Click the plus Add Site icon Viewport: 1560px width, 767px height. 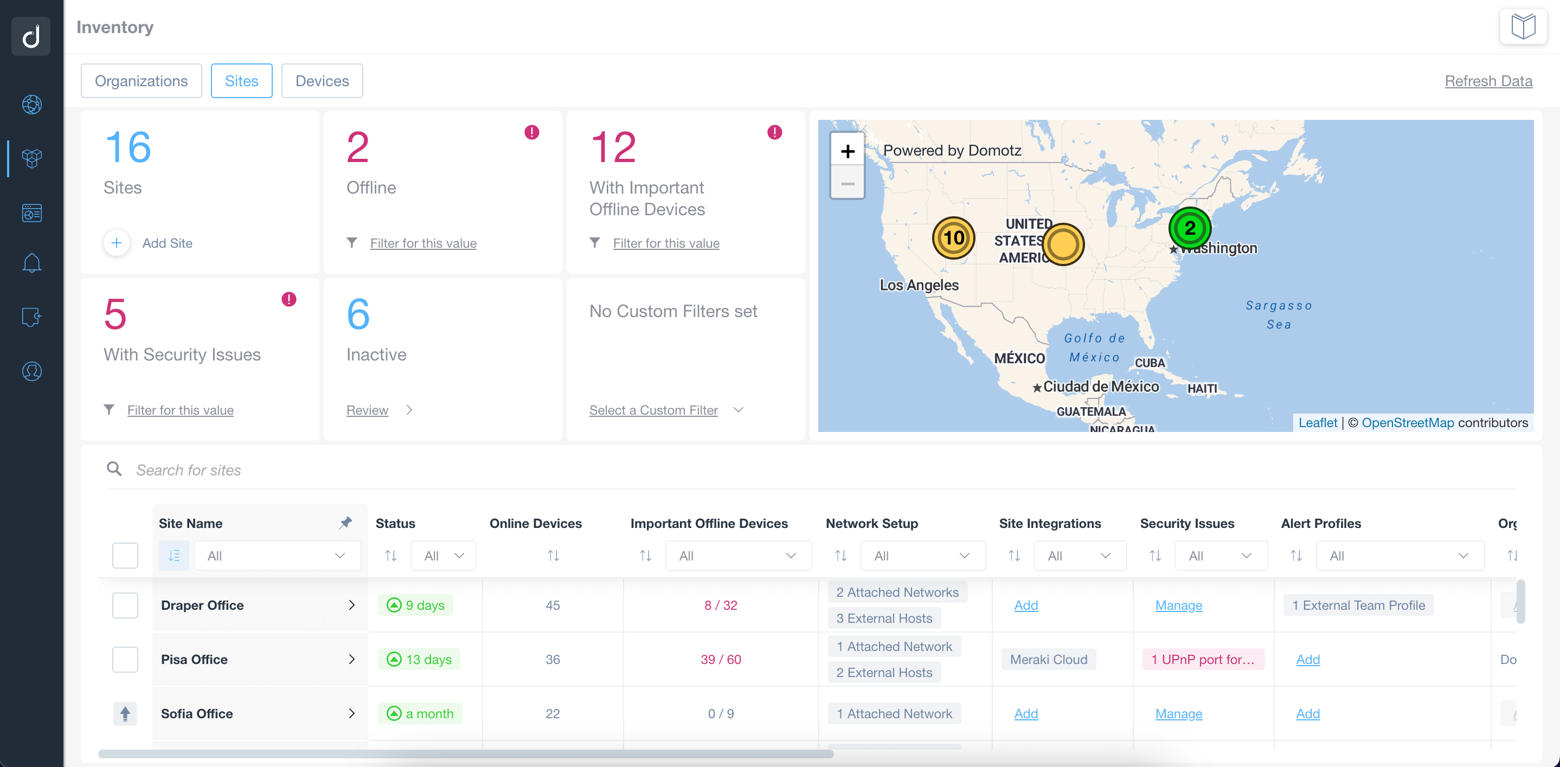pos(116,243)
